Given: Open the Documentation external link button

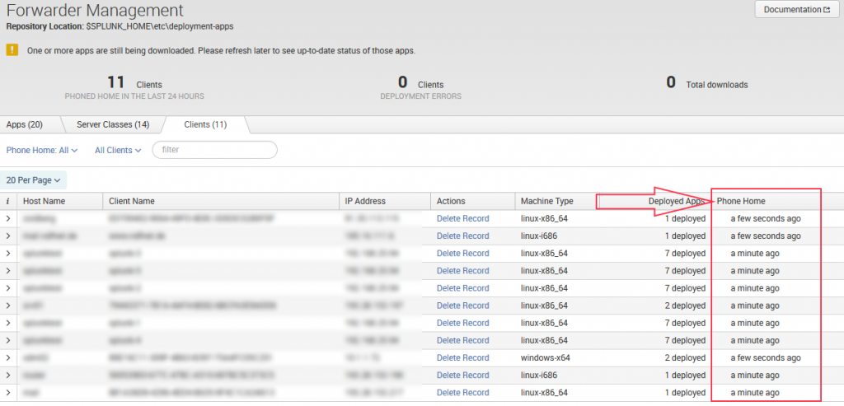Looking at the screenshot, I should coord(797,10).
